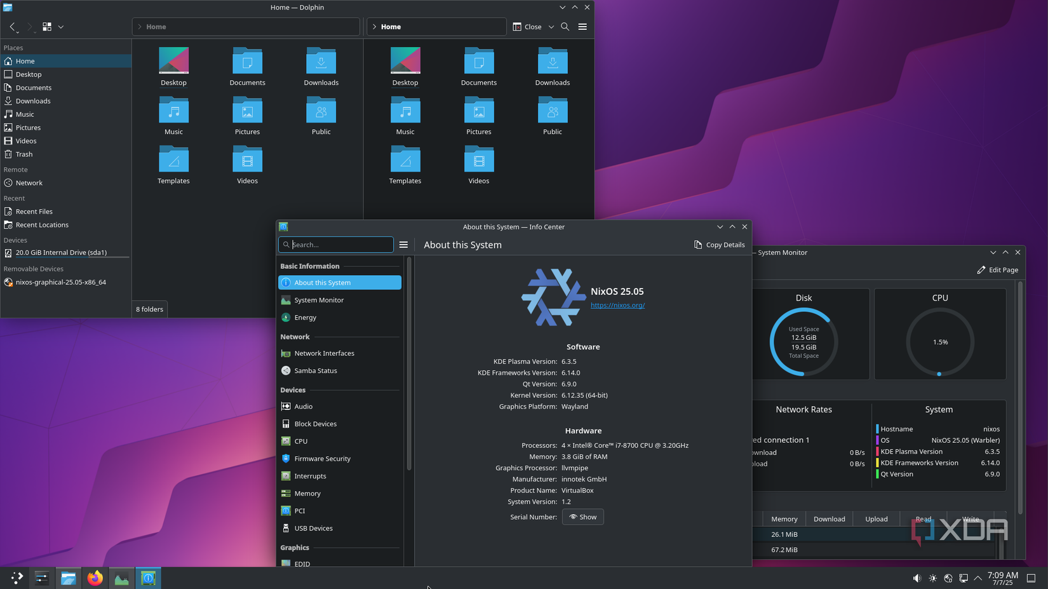Open Dolphin's search with the magnifier icon
1048x589 pixels.
[565, 27]
